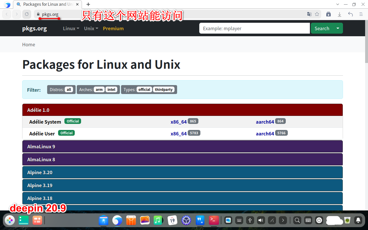Expand the AlmaLinux 9 section
Viewport: 368px width, 230px height.
183,146
